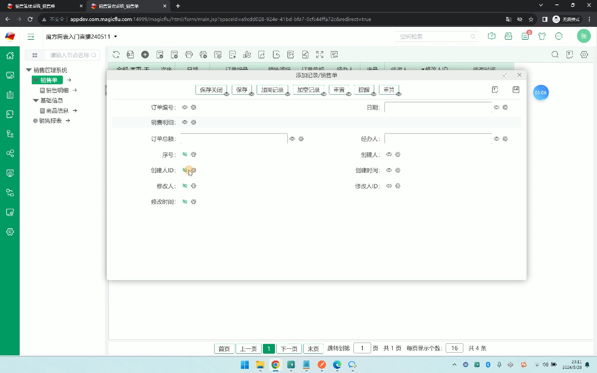Hide the 订单编号 field with its eye toggle
This screenshot has width=597, height=373.
(184, 107)
